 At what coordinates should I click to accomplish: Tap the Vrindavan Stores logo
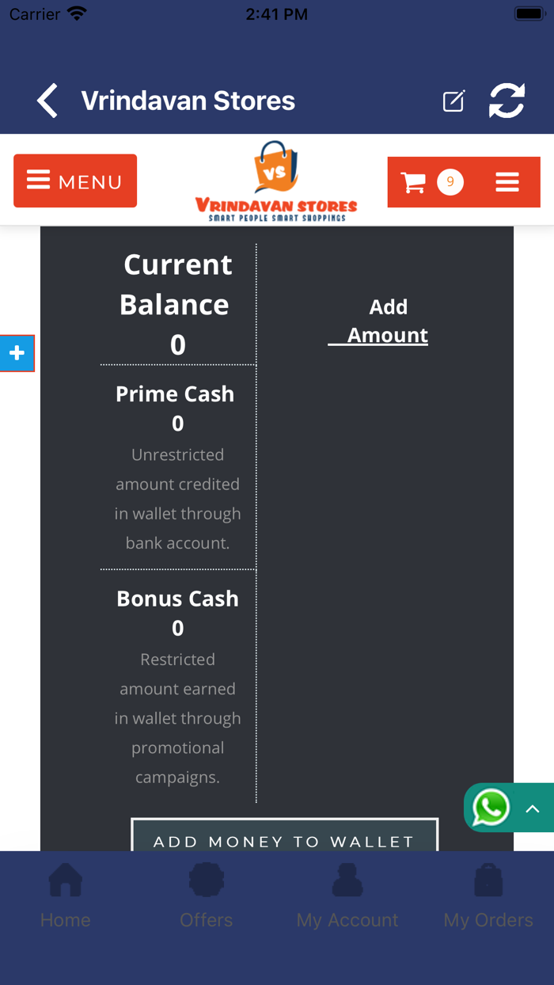point(276,181)
